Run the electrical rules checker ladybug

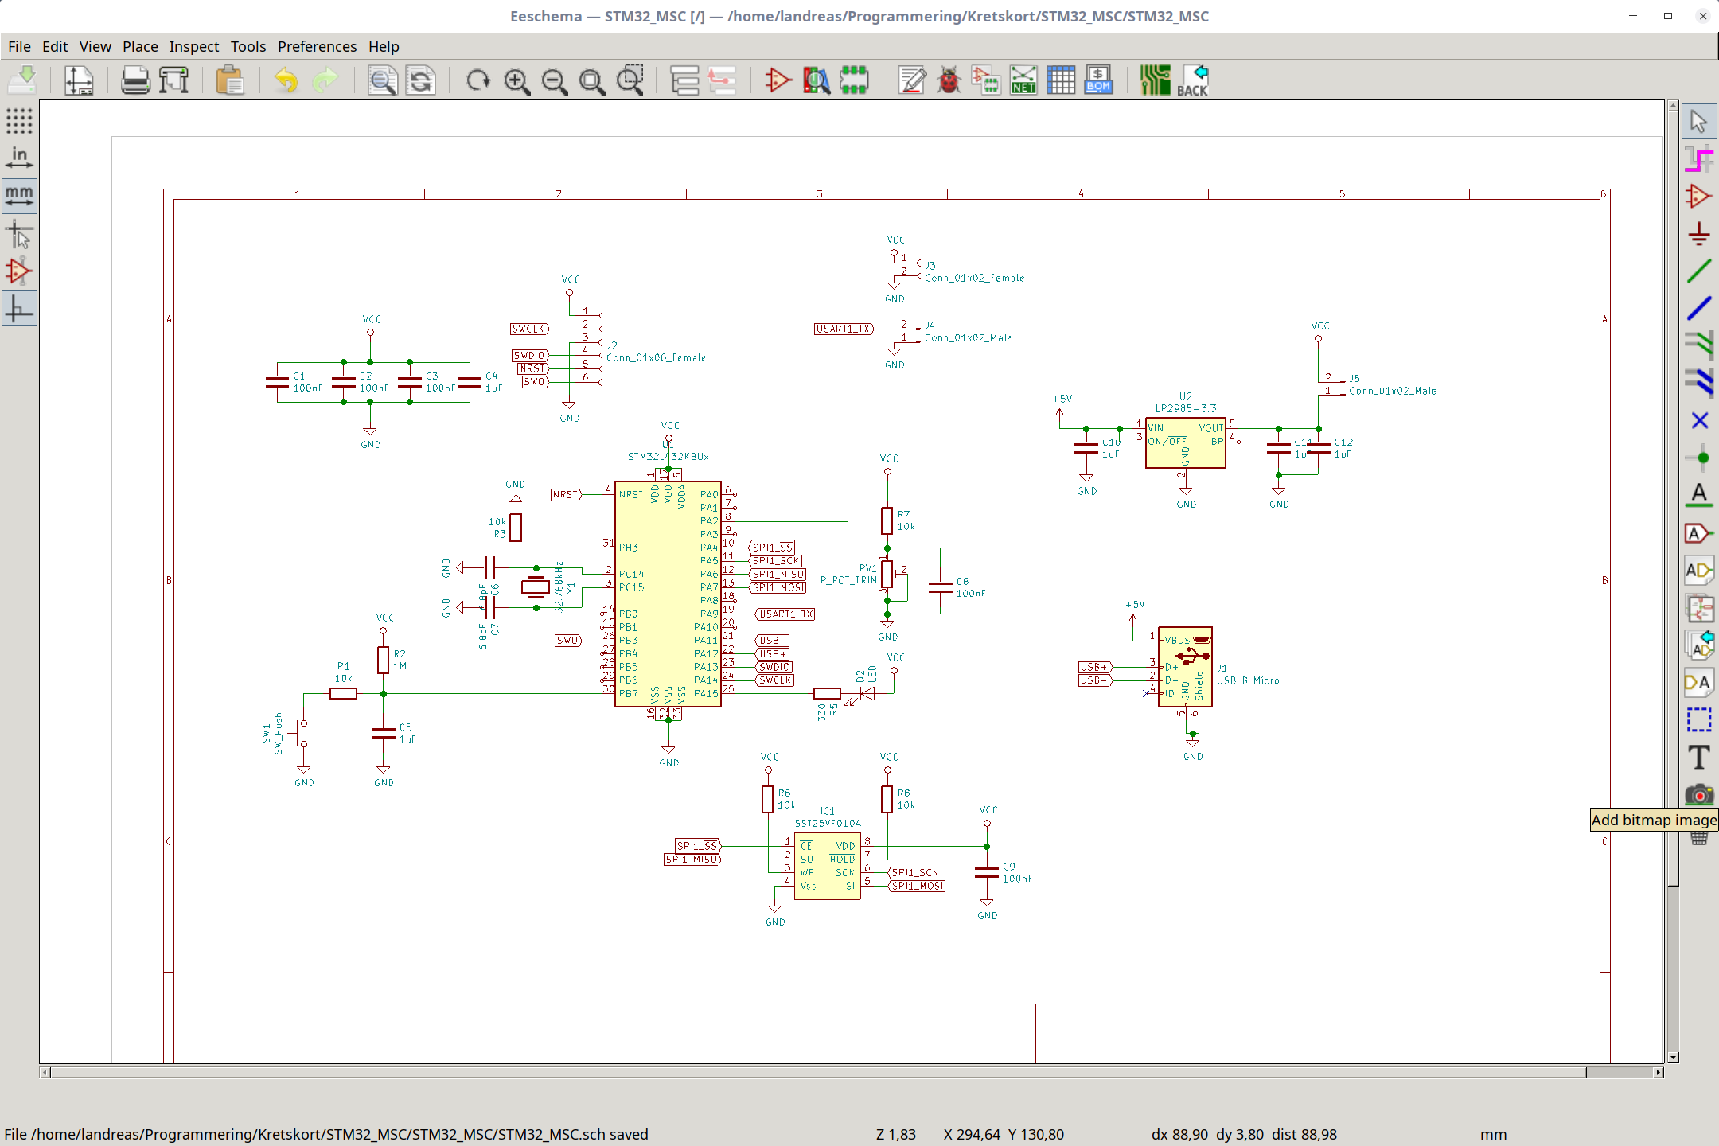[x=949, y=80]
